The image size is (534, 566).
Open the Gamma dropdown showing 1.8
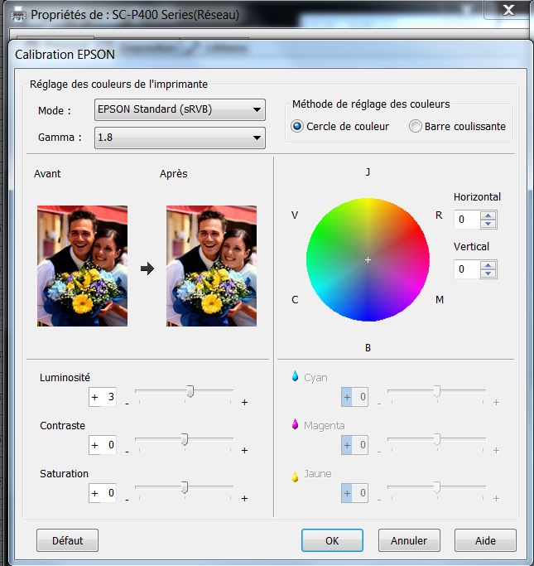click(180, 138)
